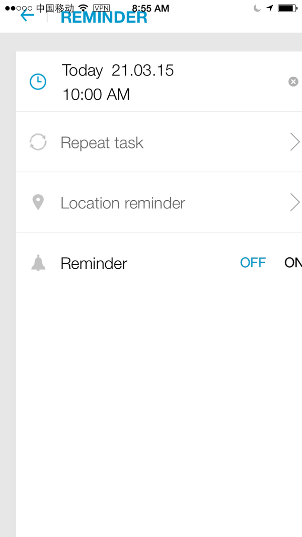302x537 pixels.
Task: Tap the REMINDER page title
Action: [x=104, y=17]
